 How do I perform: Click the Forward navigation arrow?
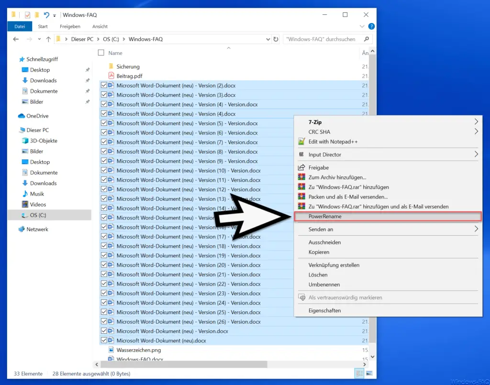pyautogui.click(x=29, y=39)
